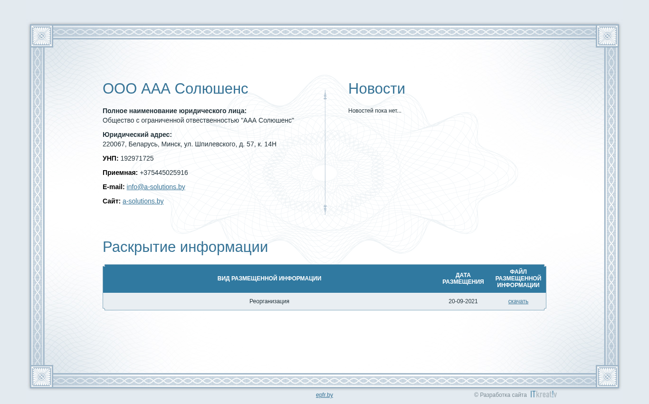Click the Вид размещенной информации column header

tap(269, 279)
